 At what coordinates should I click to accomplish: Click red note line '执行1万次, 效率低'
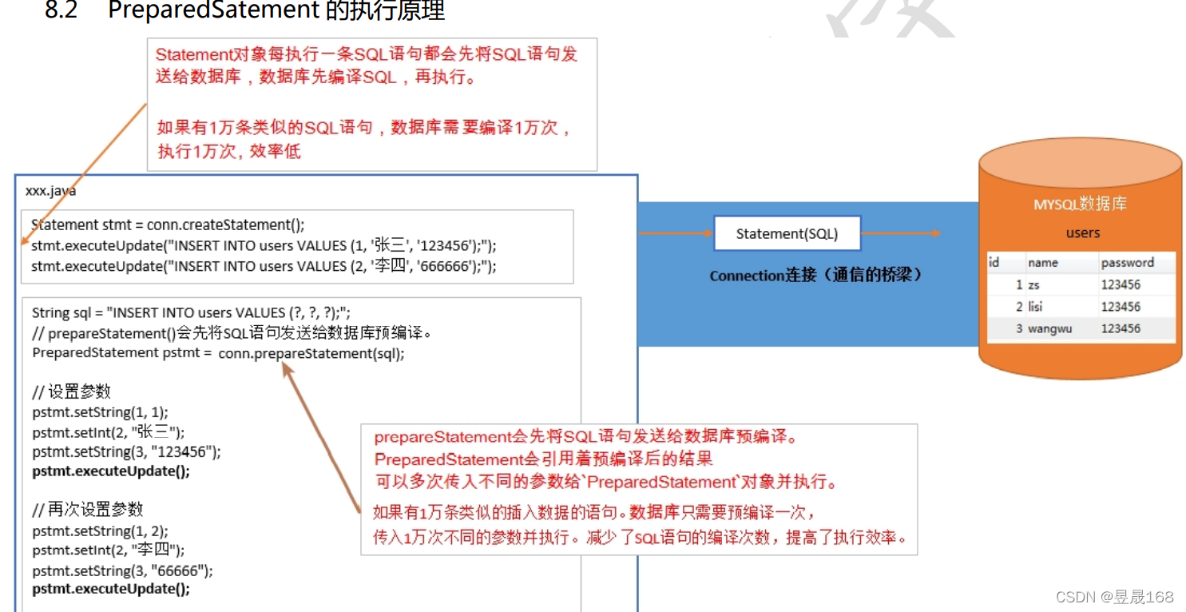[x=228, y=151]
